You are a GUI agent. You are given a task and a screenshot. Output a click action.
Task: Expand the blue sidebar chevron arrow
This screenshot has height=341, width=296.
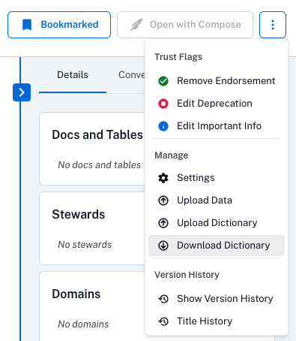pos(22,92)
